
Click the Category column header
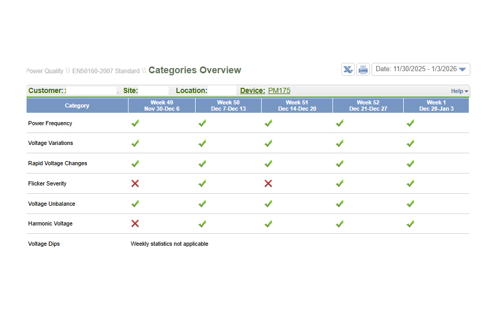click(x=77, y=105)
